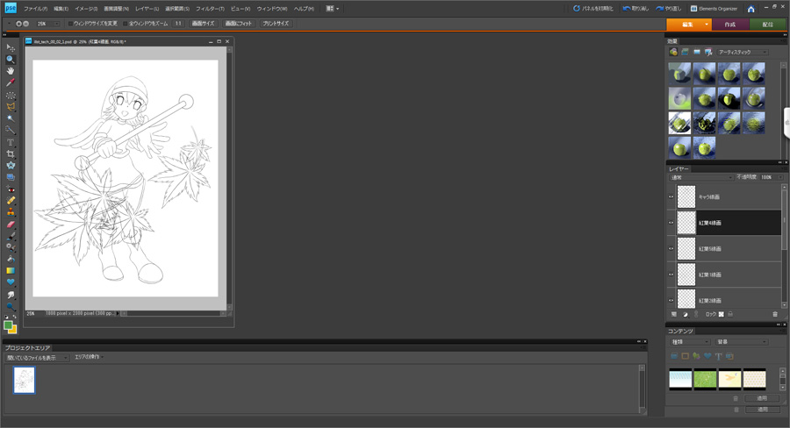Open the 開いているファイルを表示 dropdown
The image size is (790, 428).
coord(37,358)
